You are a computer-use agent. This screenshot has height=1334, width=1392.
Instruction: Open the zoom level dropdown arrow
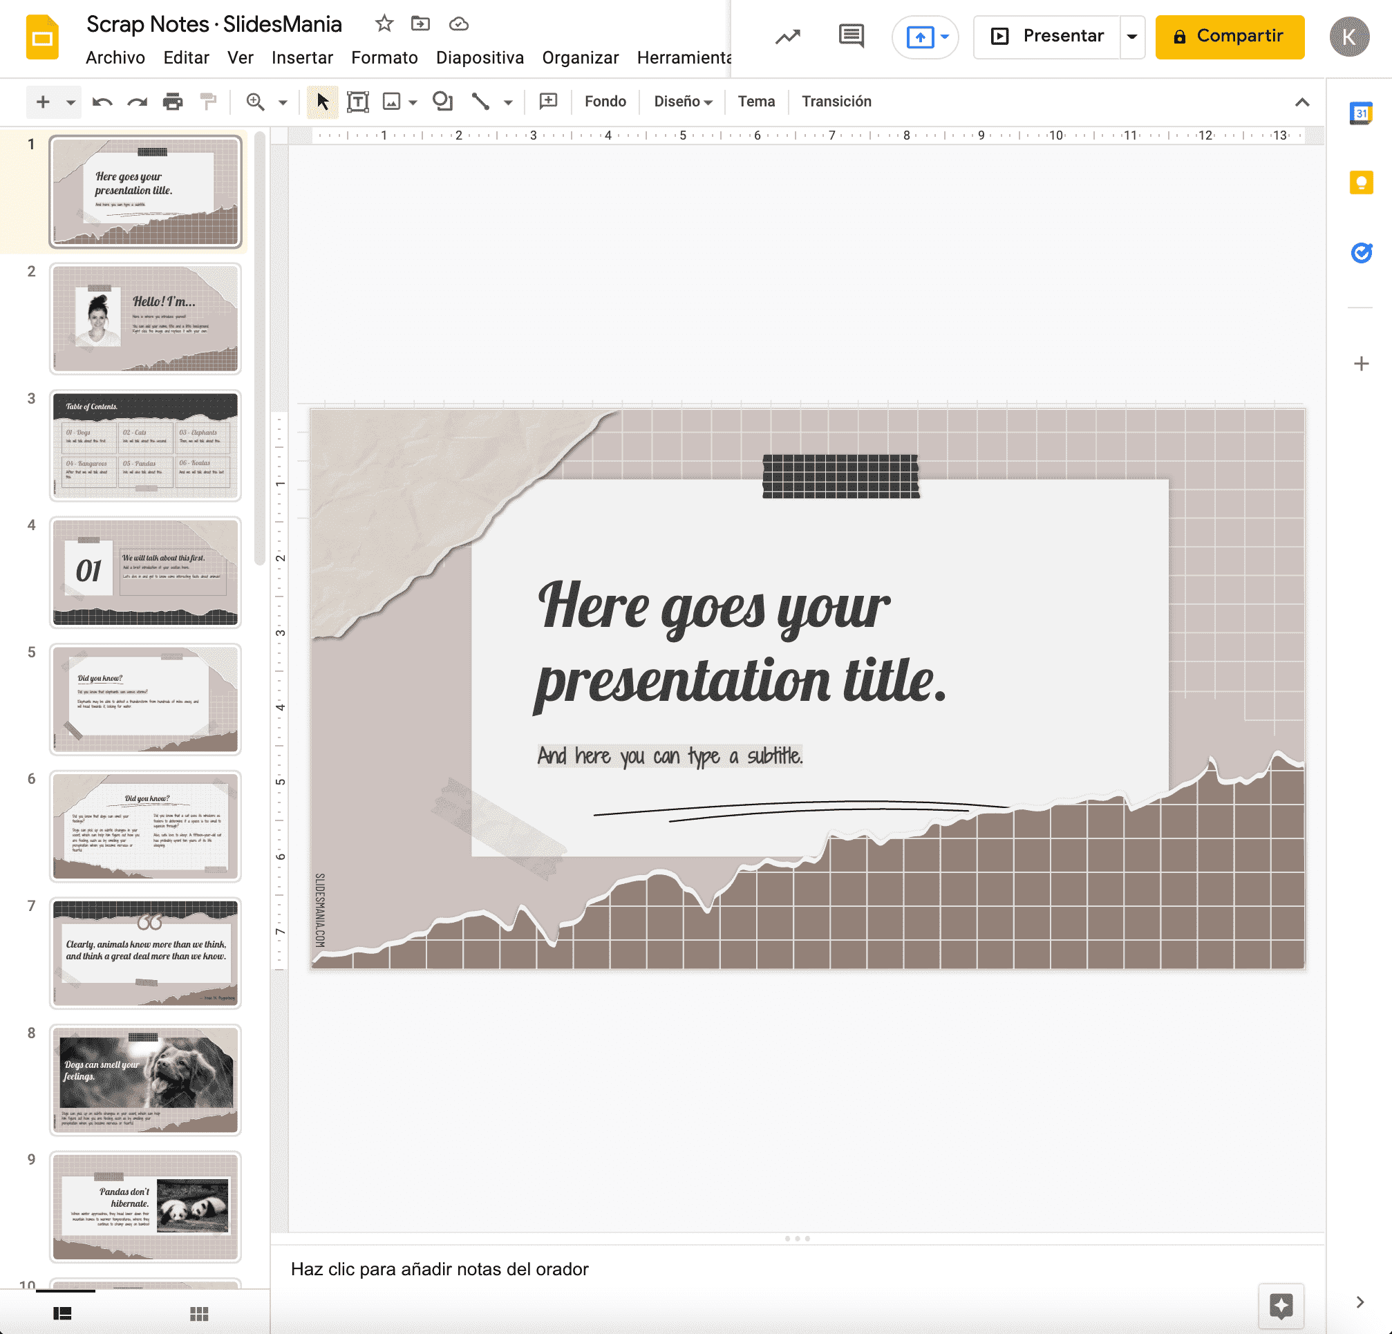[x=282, y=102]
